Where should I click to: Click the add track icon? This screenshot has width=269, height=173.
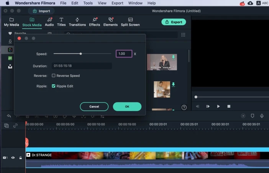(x=7, y=125)
